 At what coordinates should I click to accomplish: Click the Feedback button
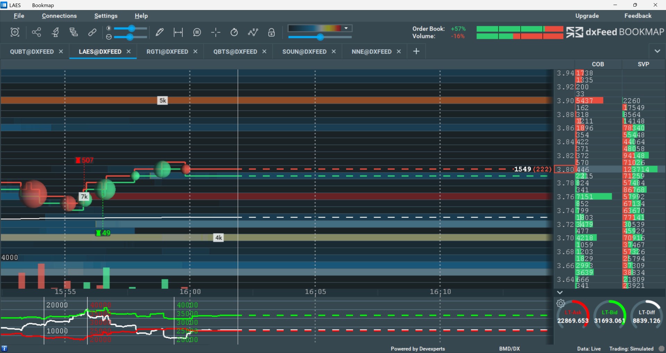(638, 16)
